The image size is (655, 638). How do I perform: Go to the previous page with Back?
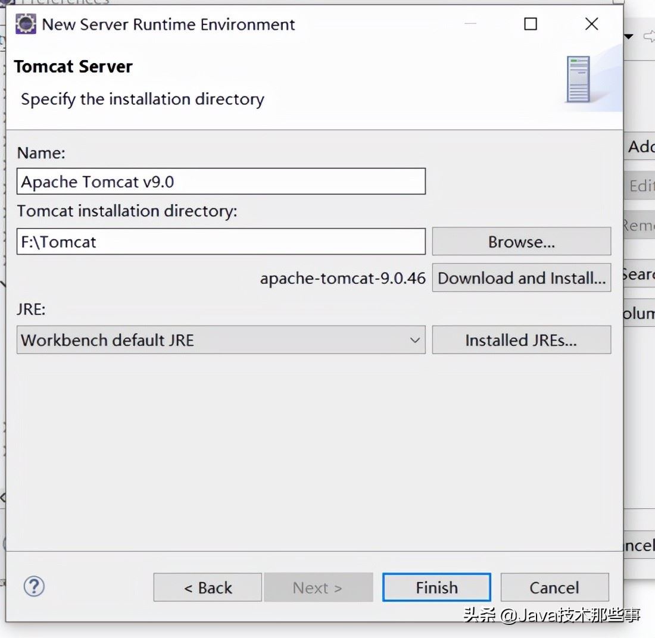coord(208,587)
